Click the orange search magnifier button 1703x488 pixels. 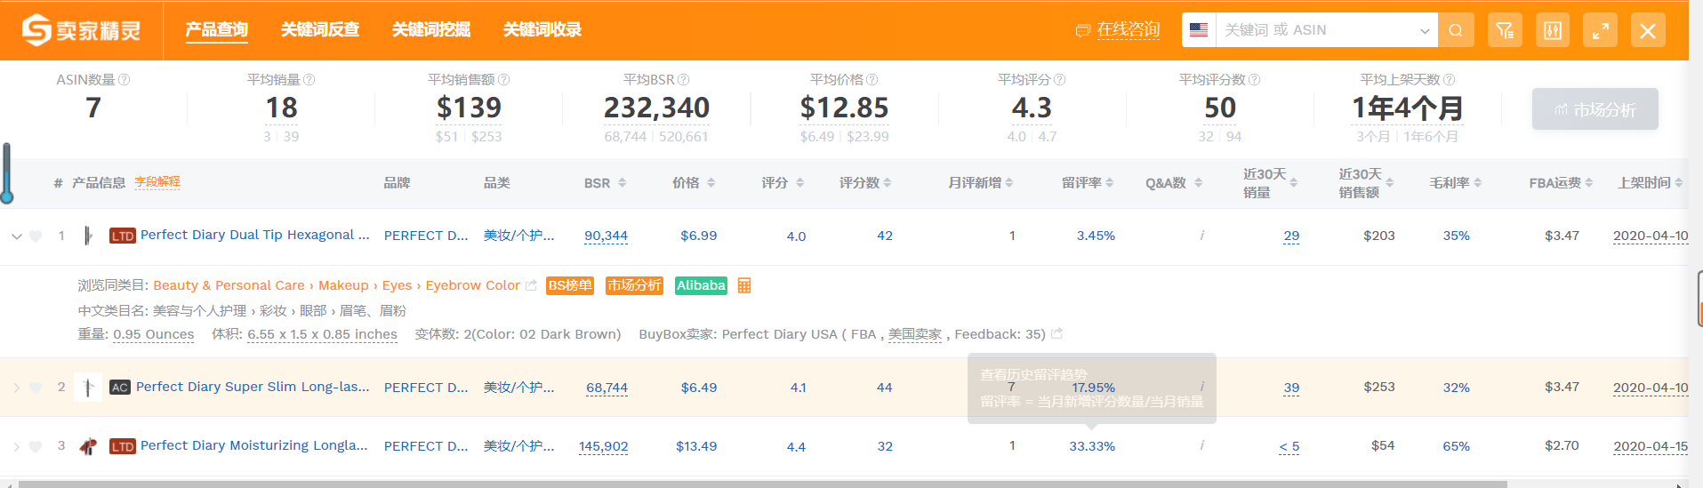[1456, 30]
